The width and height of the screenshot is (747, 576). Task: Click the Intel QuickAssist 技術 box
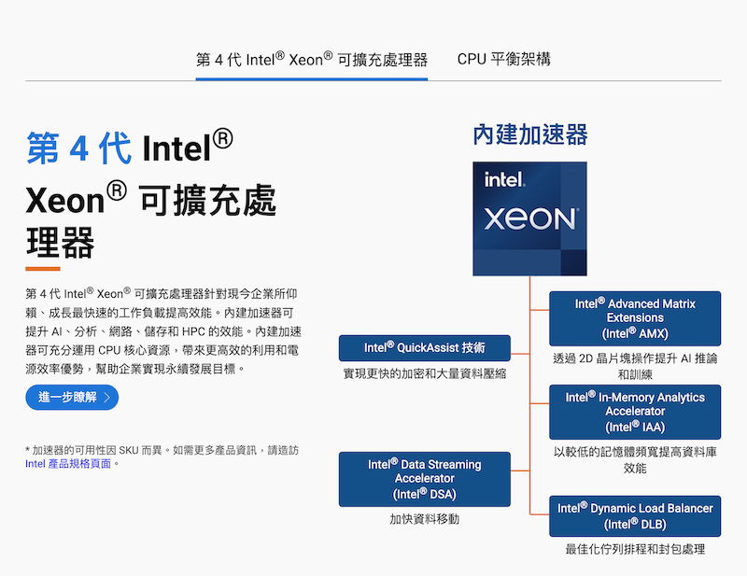pyautogui.click(x=424, y=348)
